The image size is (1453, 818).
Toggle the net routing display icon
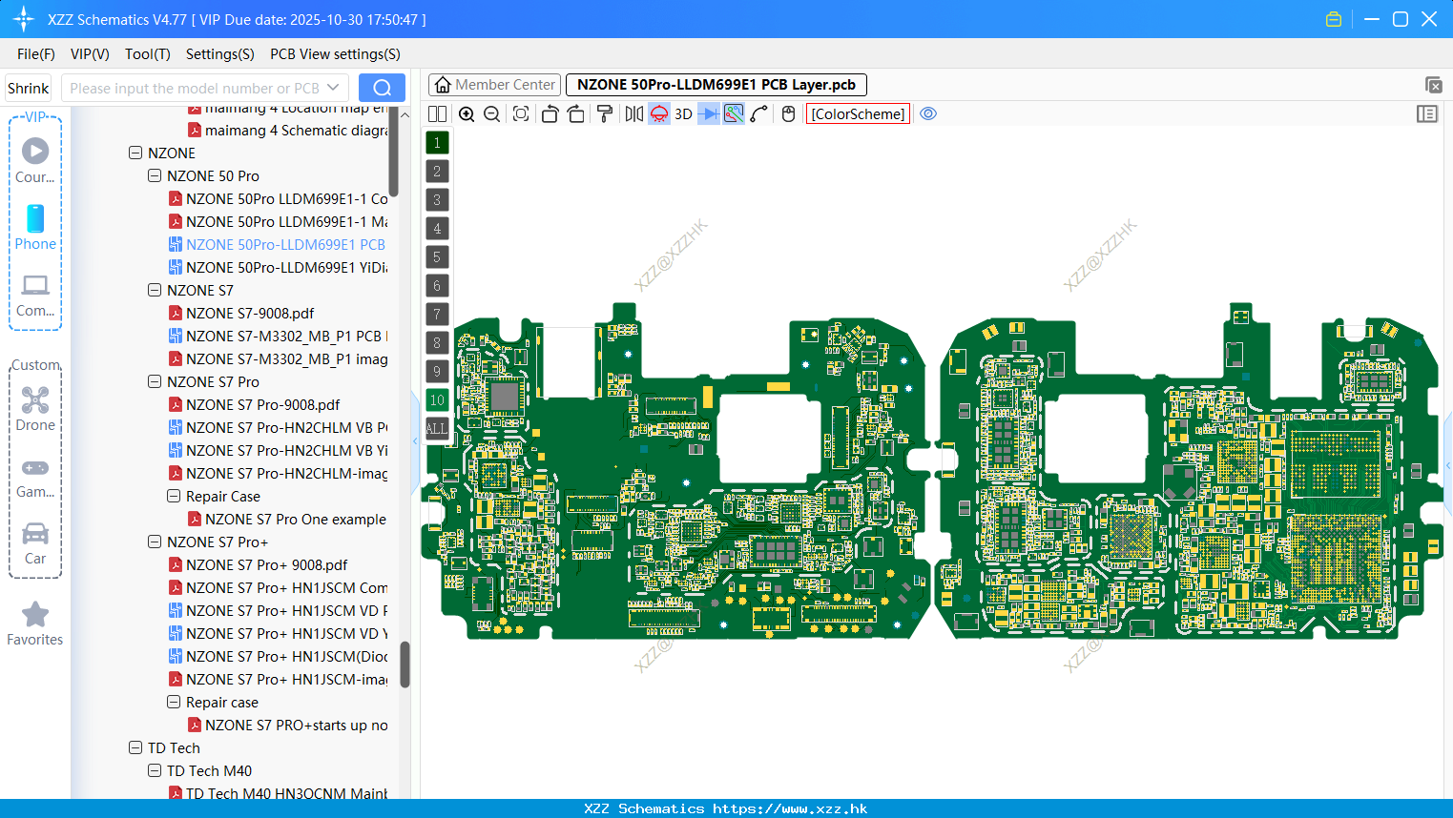pos(734,113)
